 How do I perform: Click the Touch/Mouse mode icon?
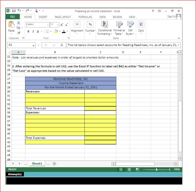point(36,11)
